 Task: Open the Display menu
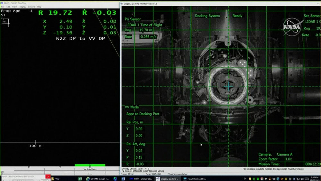pyautogui.click(x=23, y=7)
